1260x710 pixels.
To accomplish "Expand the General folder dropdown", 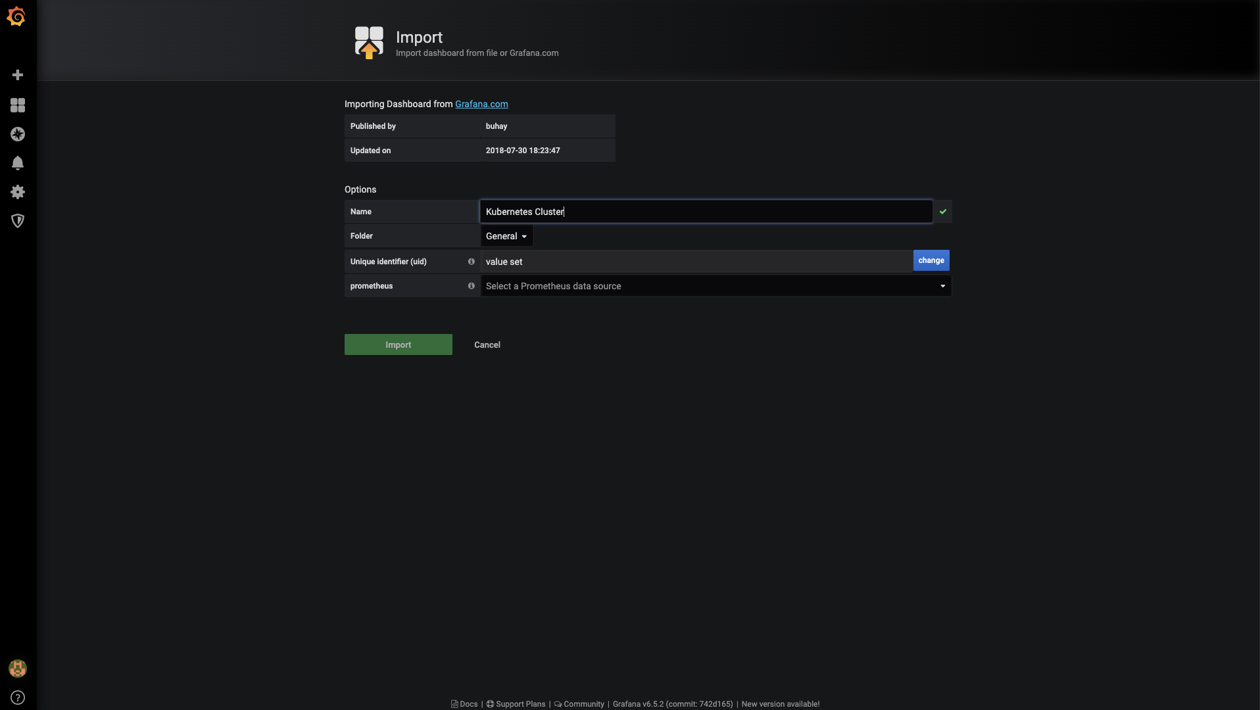I will point(506,236).
